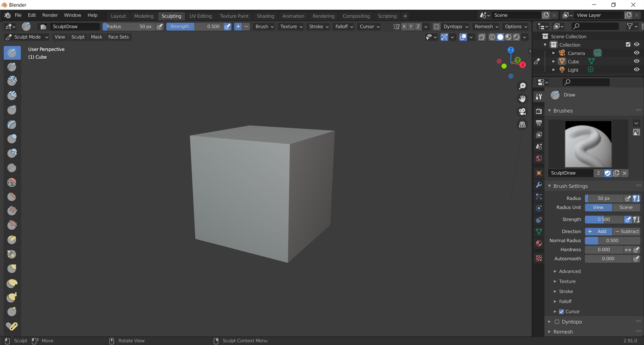Click the zoom magnifier icon in viewport
Viewport: 644px width, 345px height.
[522, 86]
